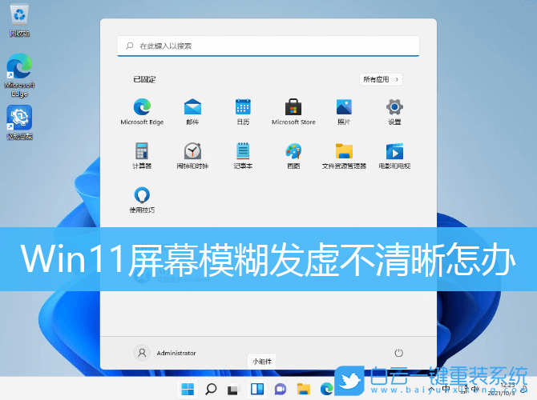The image size is (537, 400).
Task: Open 闹钟和时钟 Alarms and Clock
Action: [192, 155]
